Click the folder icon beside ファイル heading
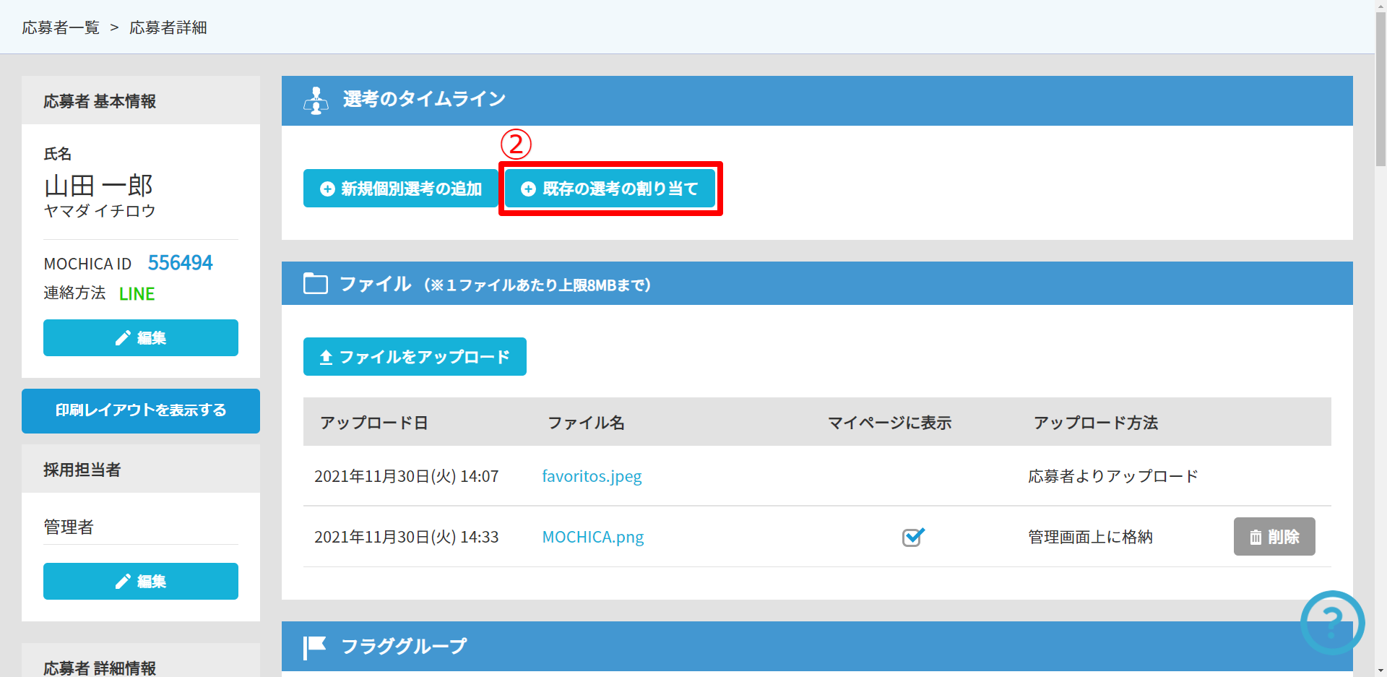Viewport: 1387px width, 677px height. [x=316, y=283]
